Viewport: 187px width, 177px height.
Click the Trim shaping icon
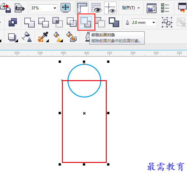[44, 22]
